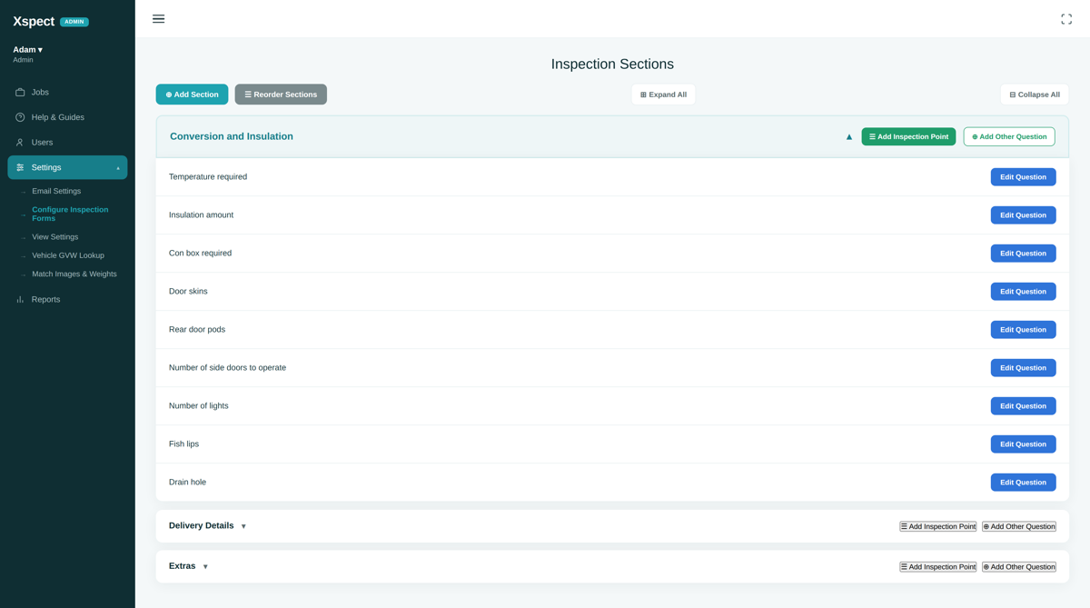Click the Users person icon
The image size is (1090, 608).
20,143
